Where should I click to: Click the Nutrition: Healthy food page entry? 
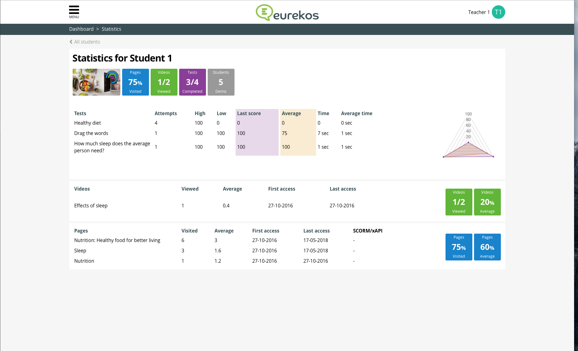[117, 240]
